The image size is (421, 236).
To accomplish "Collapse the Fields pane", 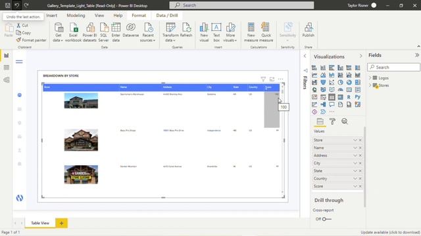I will [417, 55].
